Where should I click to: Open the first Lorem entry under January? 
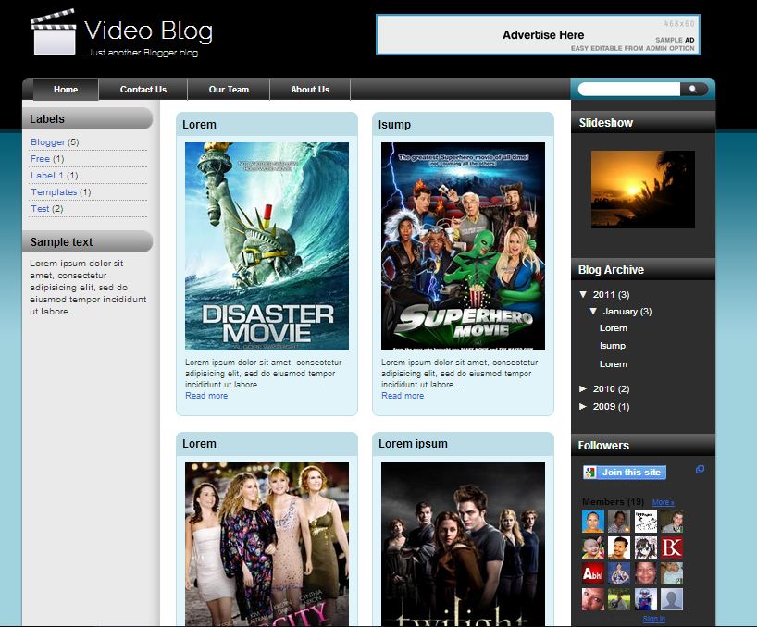(614, 328)
